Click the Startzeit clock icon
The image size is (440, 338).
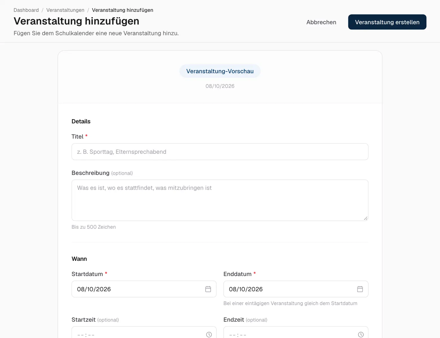(209, 335)
